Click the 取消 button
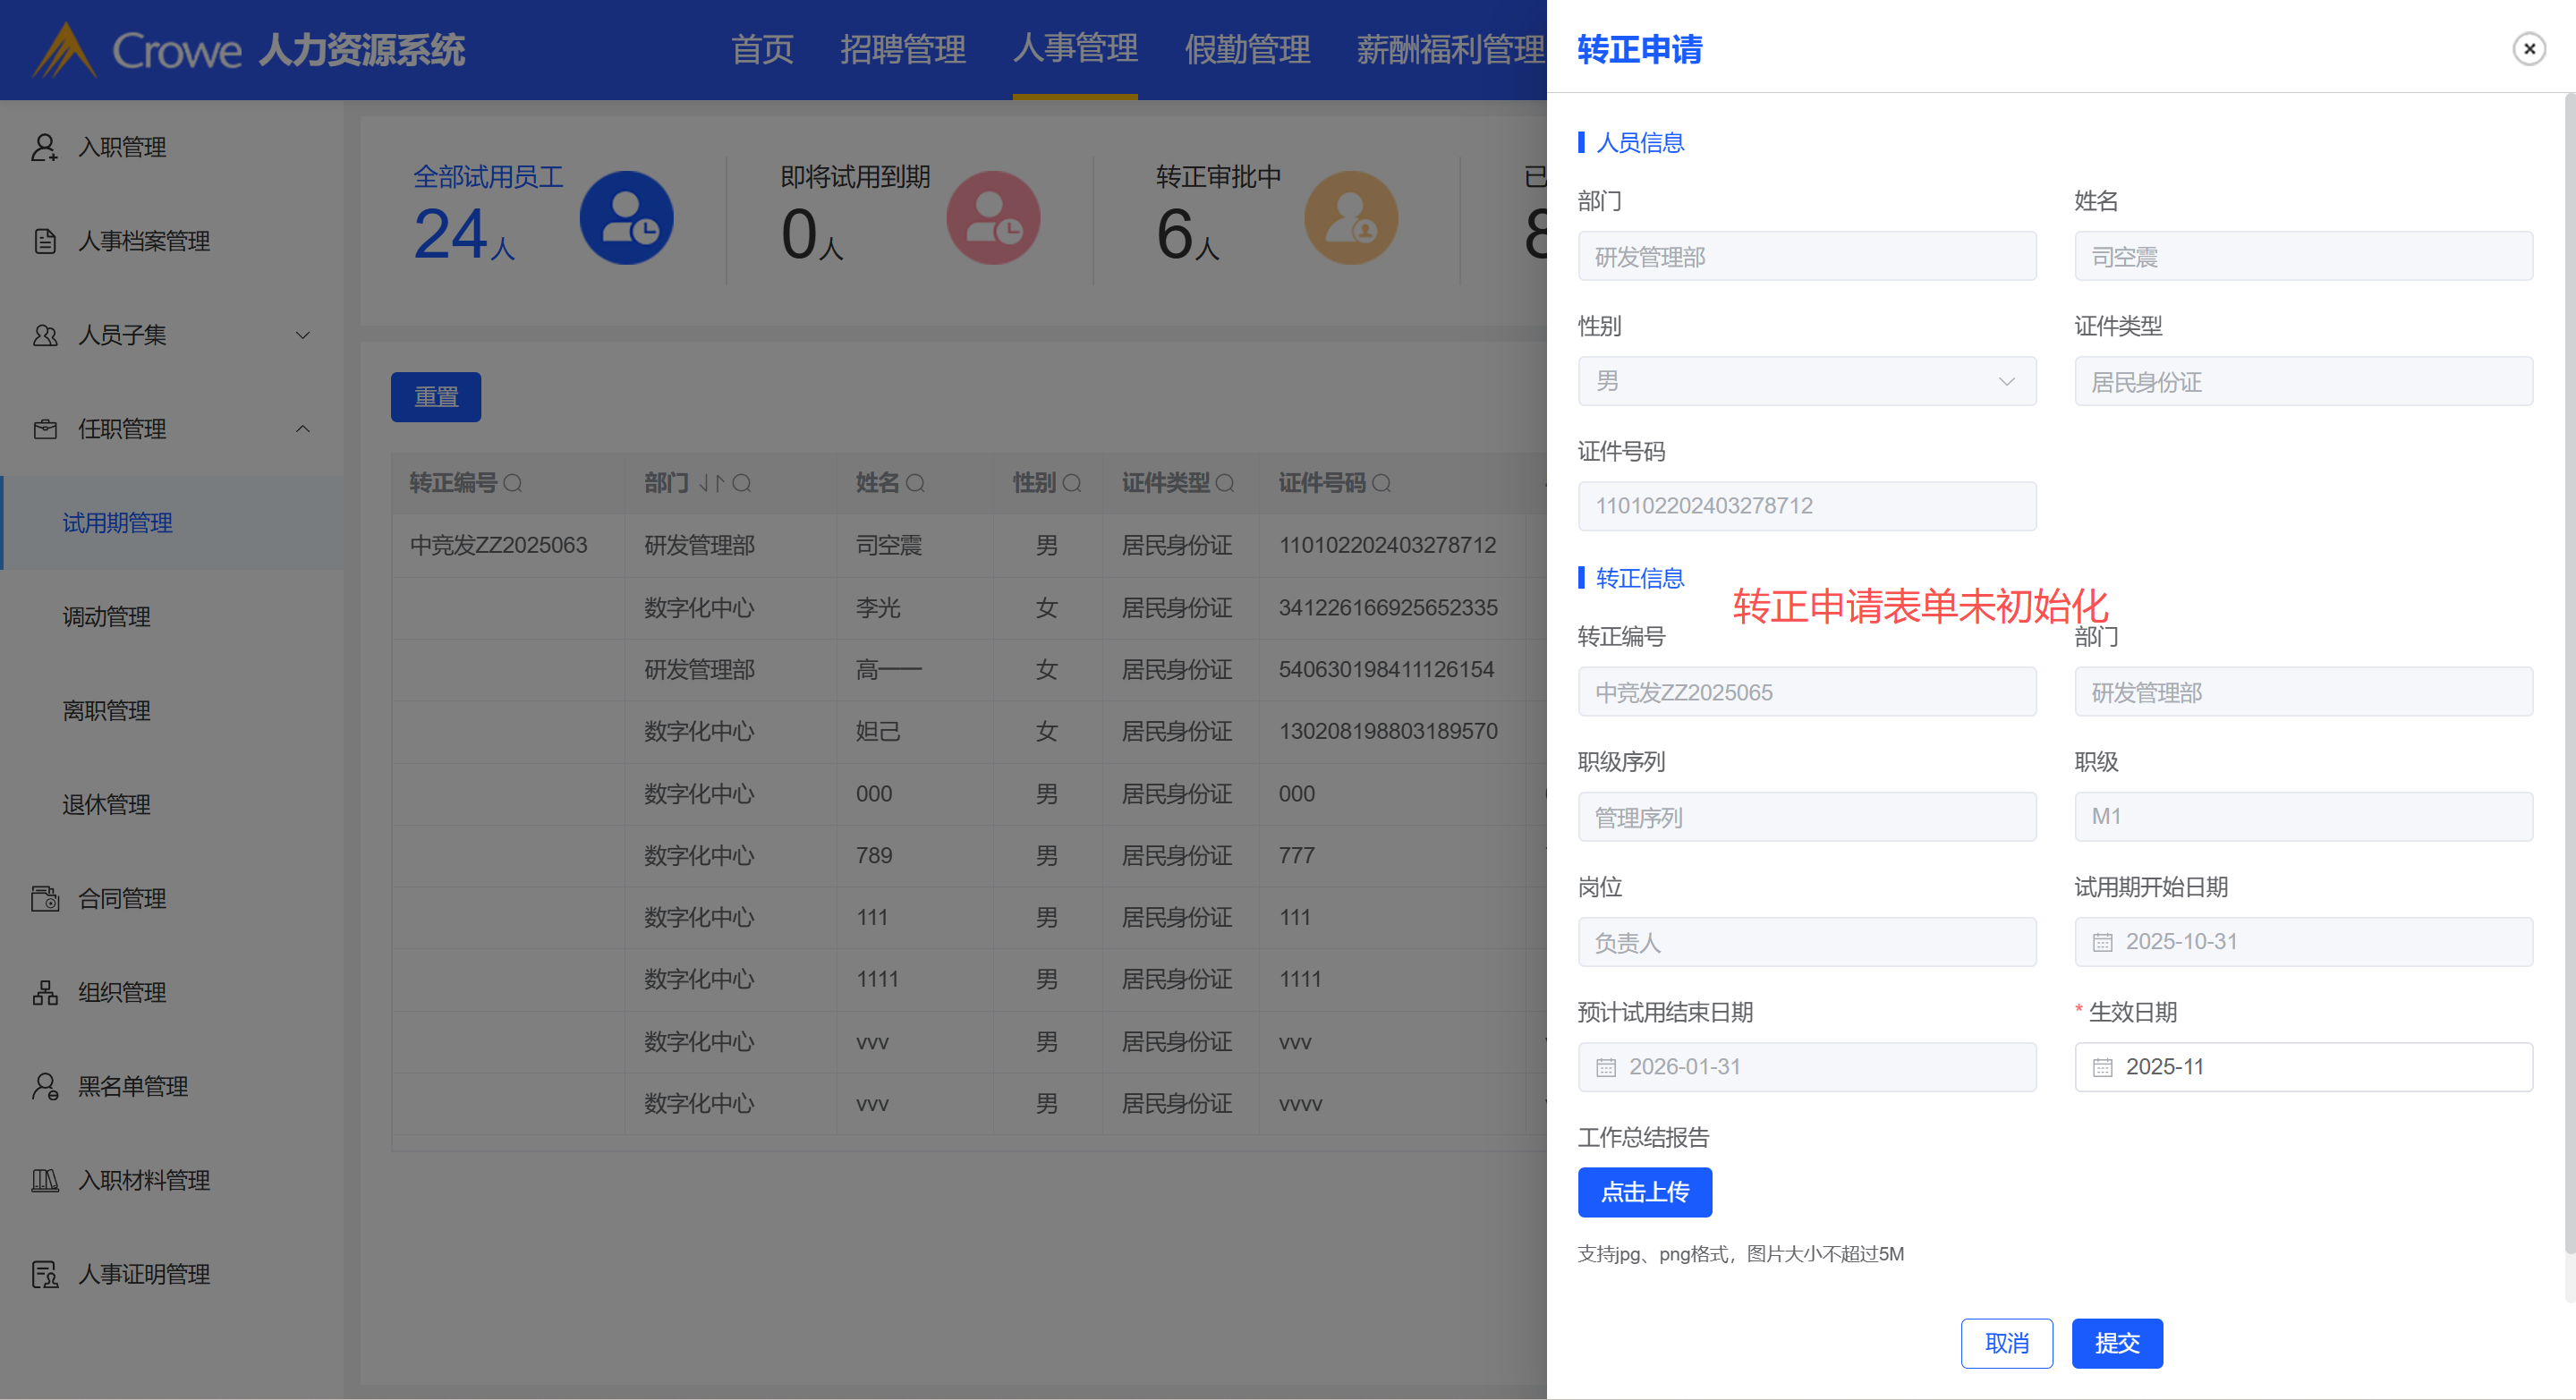 point(2006,1343)
